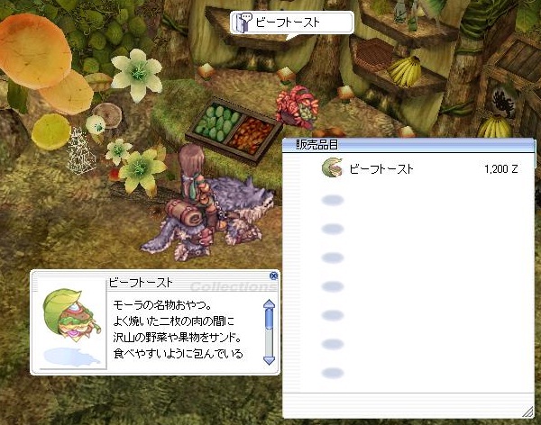This screenshot has width=541, height=425.
Task: Select the ビーフトースト shop list entry name
Action: click(x=381, y=169)
